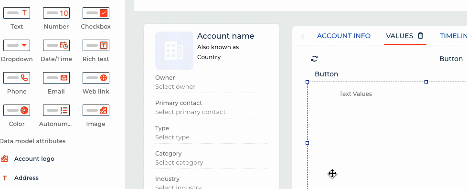Select the Dropdown field element icon

[x=17, y=45]
